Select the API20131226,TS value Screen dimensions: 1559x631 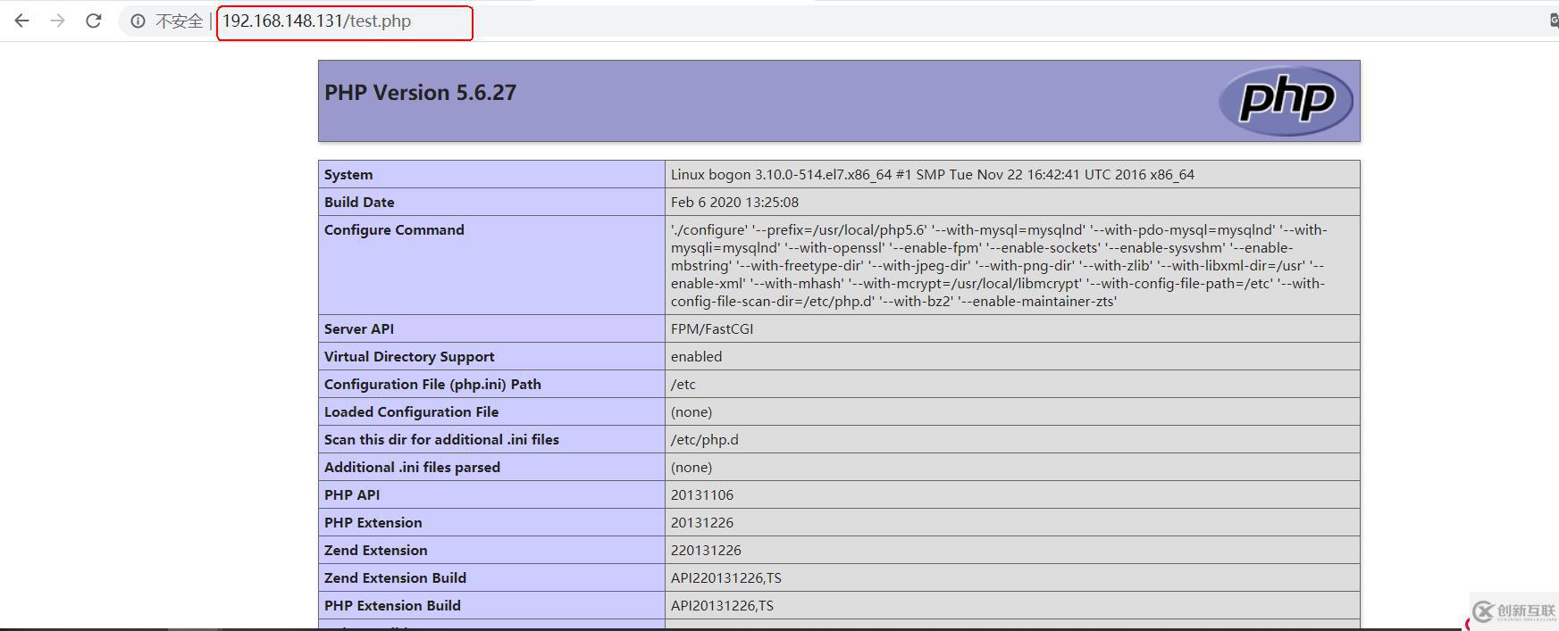[x=723, y=606]
